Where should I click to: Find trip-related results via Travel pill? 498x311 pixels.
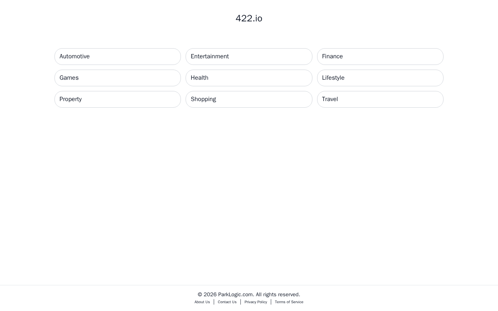[x=380, y=99]
